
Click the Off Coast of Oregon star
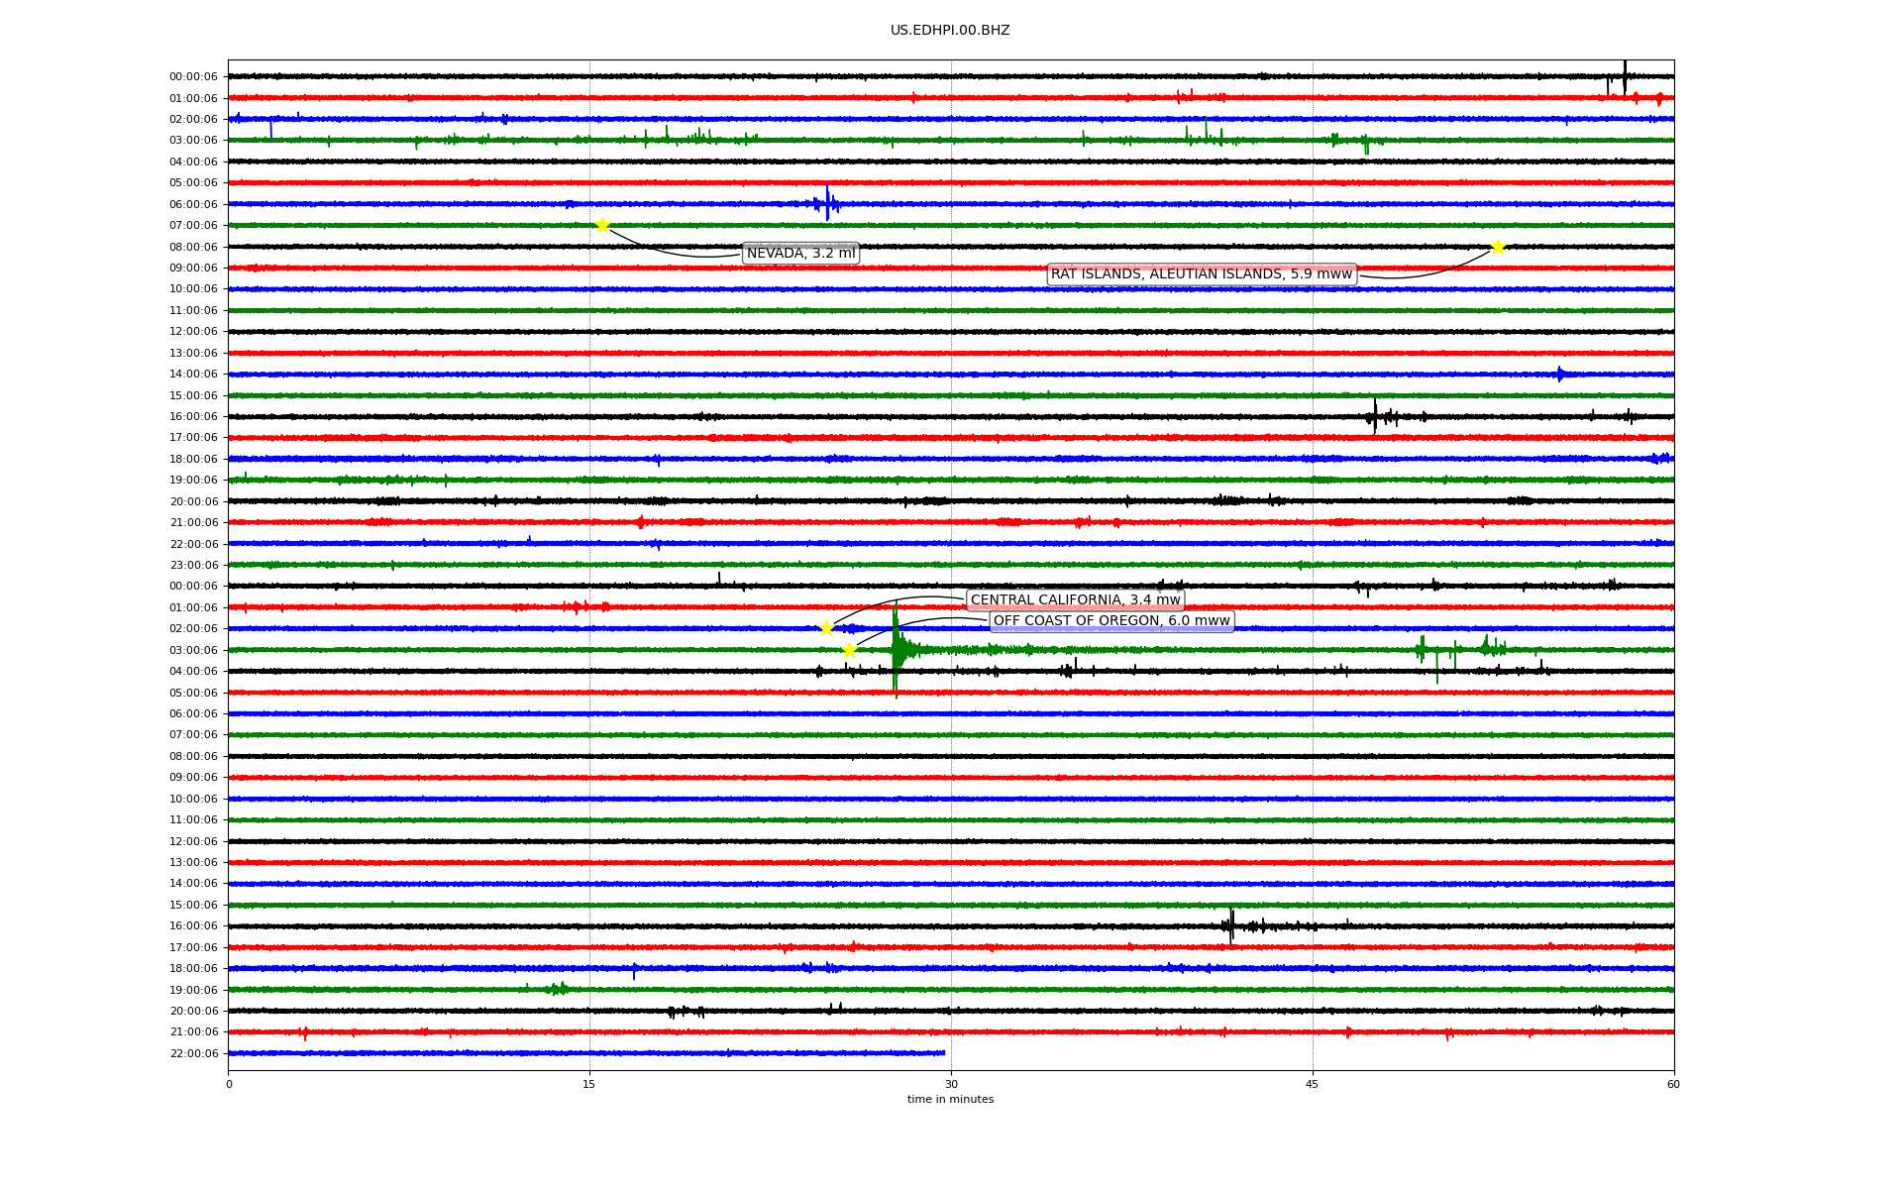click(849, 650)
